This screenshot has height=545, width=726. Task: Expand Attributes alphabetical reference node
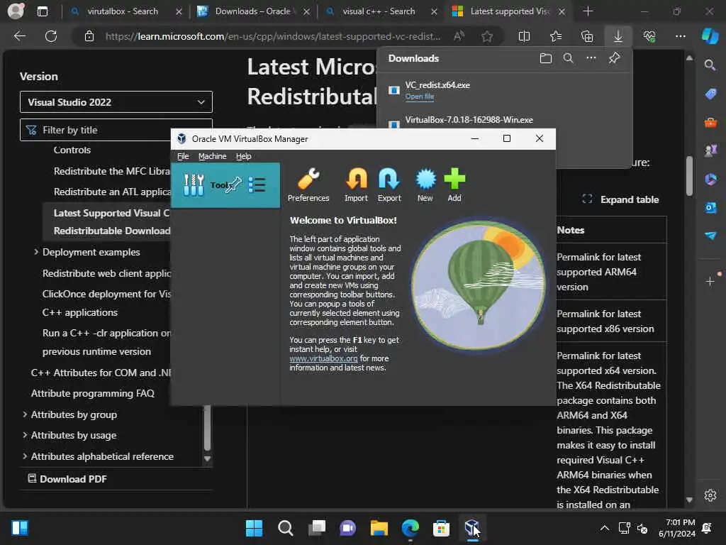pos(25,456)
